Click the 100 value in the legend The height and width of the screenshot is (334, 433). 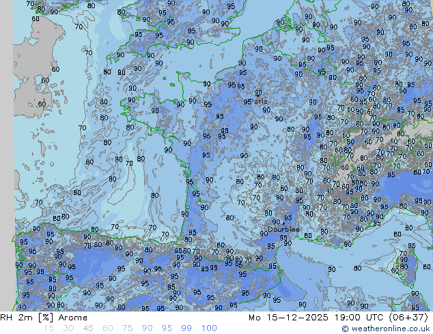pyautogui.click(x=209, y=329)
